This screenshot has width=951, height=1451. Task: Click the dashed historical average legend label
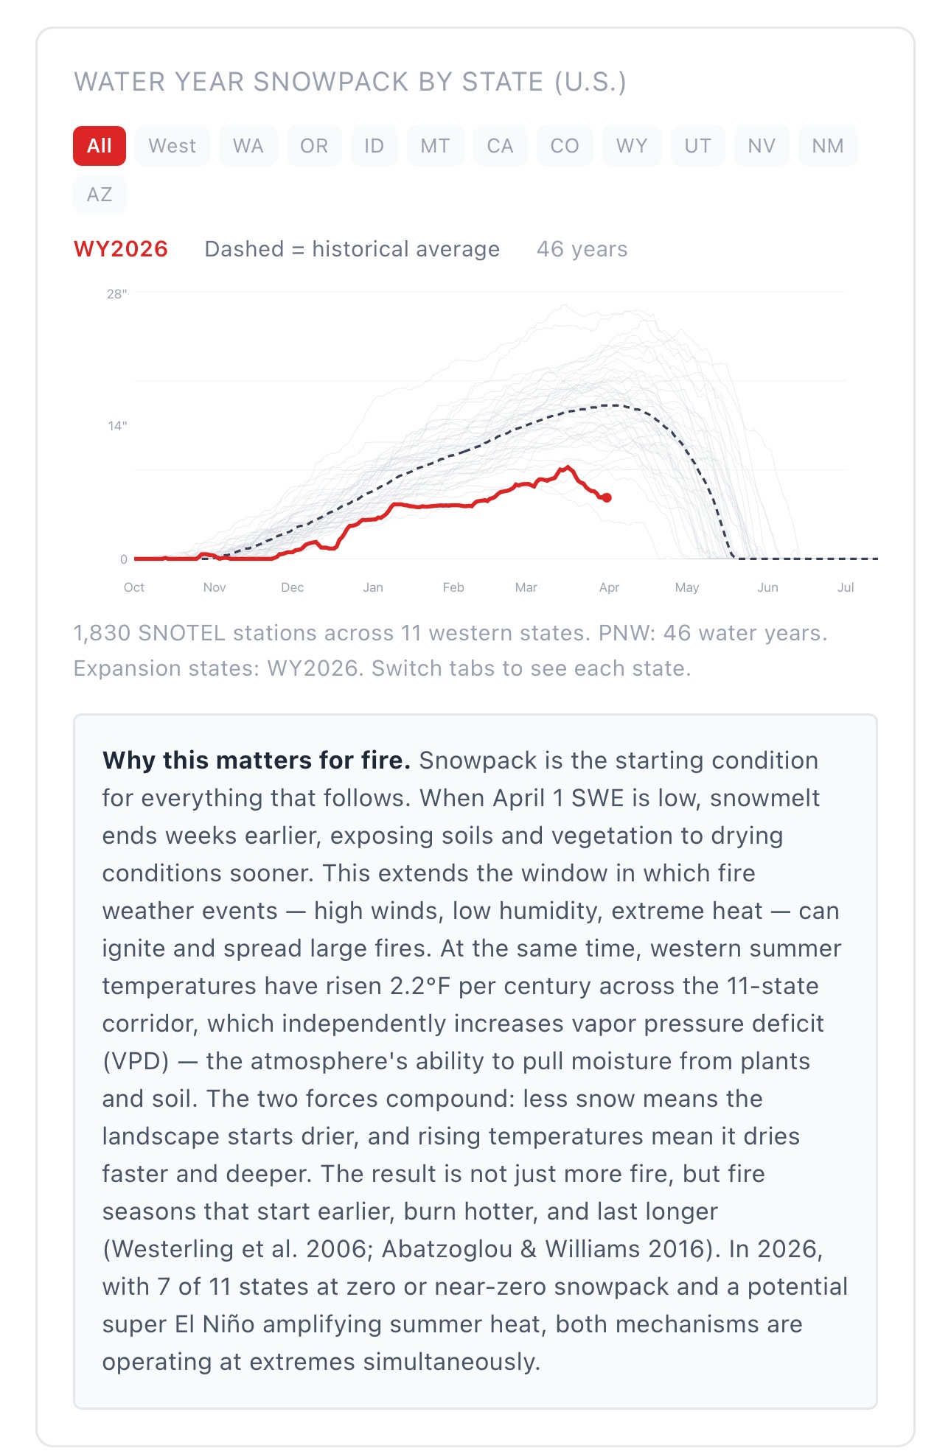point(352,249)
